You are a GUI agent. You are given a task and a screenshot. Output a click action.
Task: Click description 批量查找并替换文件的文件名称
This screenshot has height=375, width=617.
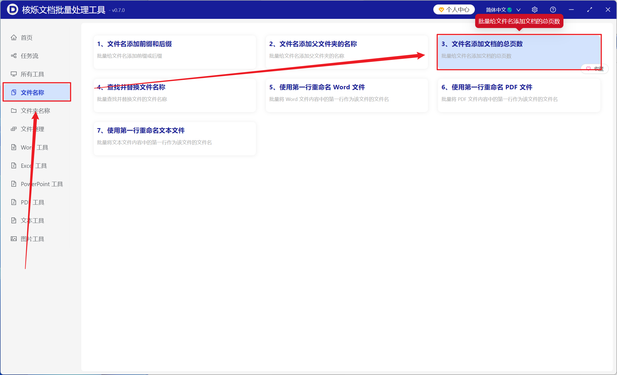coord(132,99)
